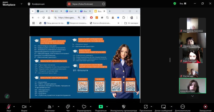Image resolution: width=214 pixels, height=112 pixels.
Task: Open the Приложения apps panel
Action: 146,108
